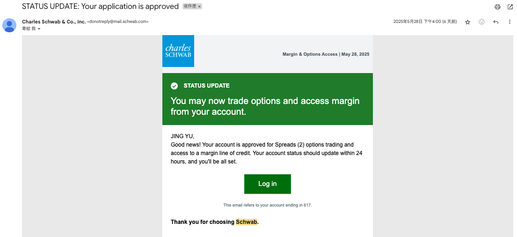Click the highlighted word Schwab

coord(247,222)
